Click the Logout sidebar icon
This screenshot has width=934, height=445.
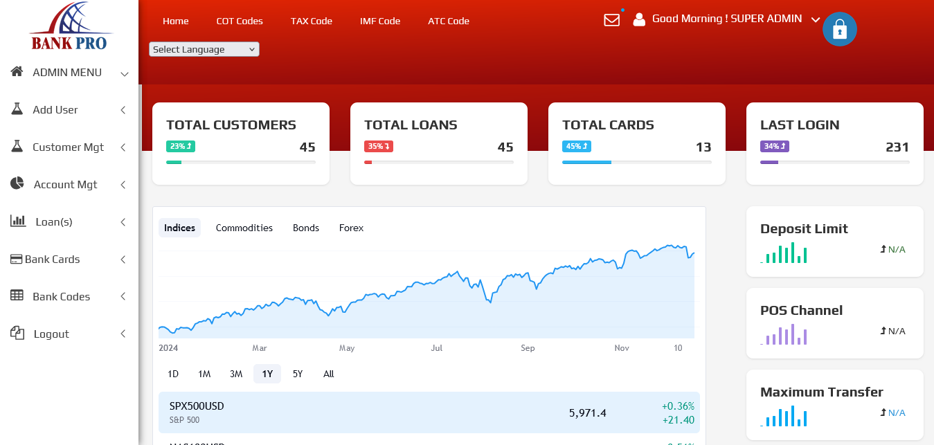click(17, 334)
